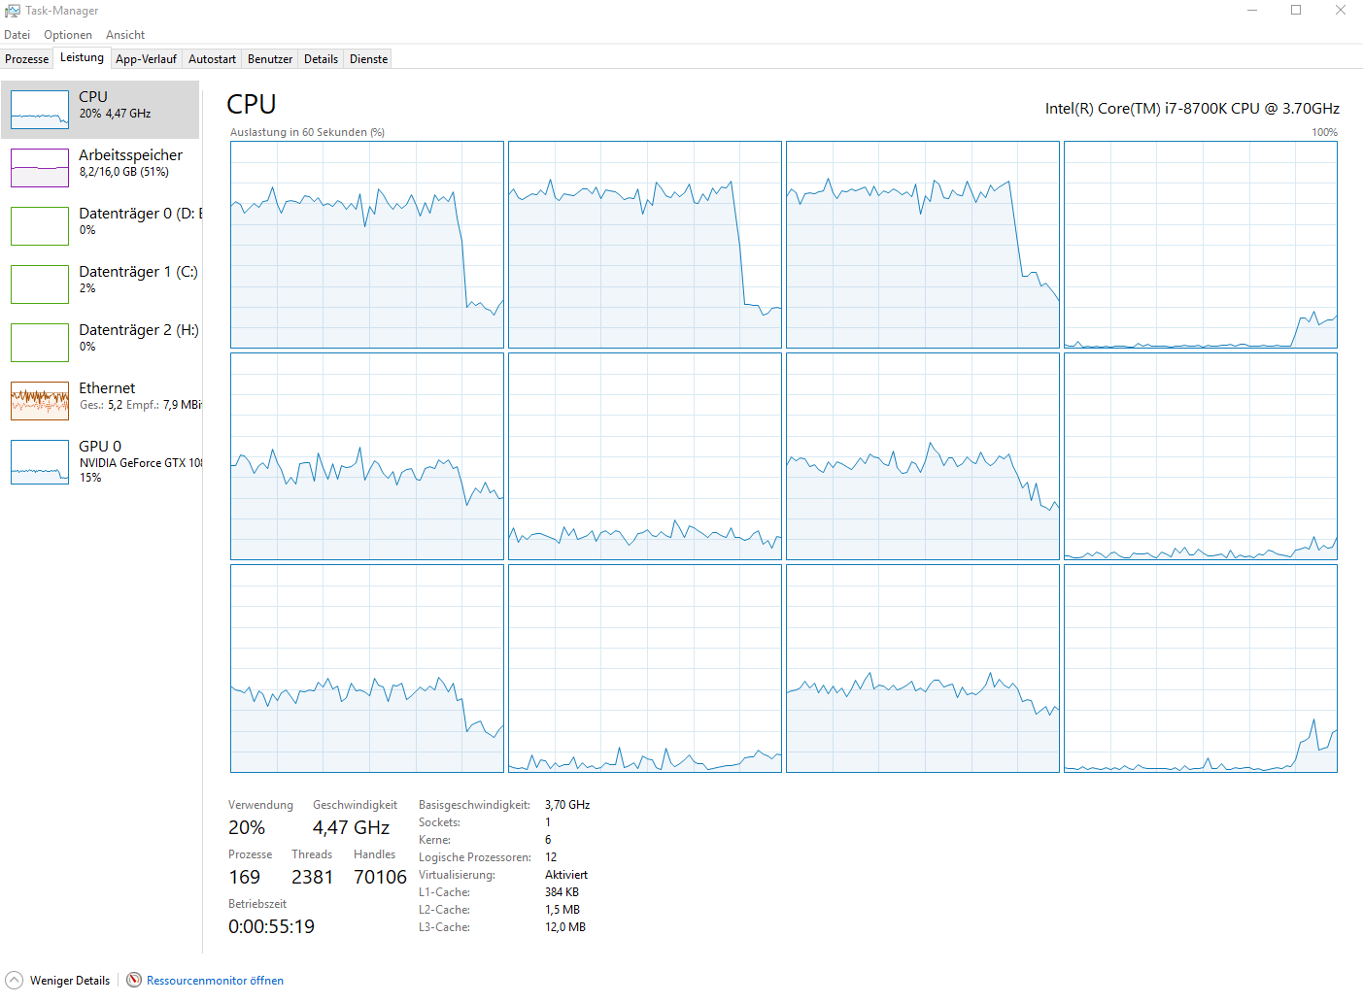Show the Ethernet network graph

(x=40, y=400)
